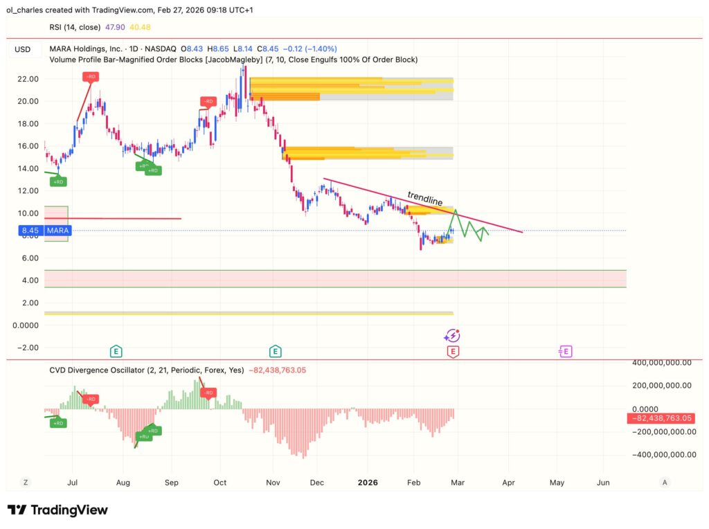Select the red -RD marker on the CVD oscillator
This screenshot has height=529, width=709.
[90, 399]
